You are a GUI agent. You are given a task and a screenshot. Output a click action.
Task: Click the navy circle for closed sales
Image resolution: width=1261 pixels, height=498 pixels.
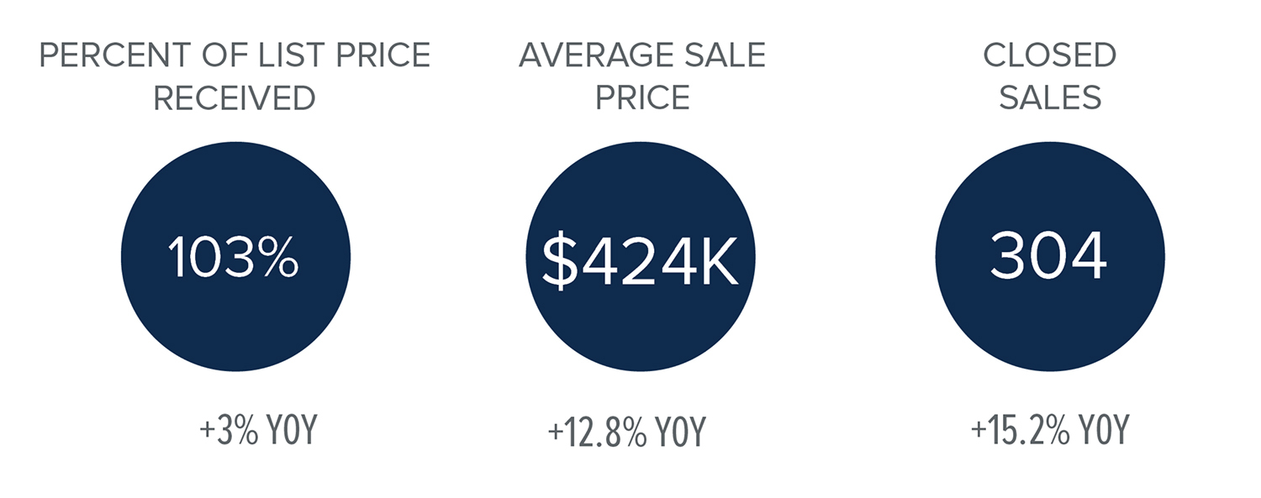point(1050,256)
